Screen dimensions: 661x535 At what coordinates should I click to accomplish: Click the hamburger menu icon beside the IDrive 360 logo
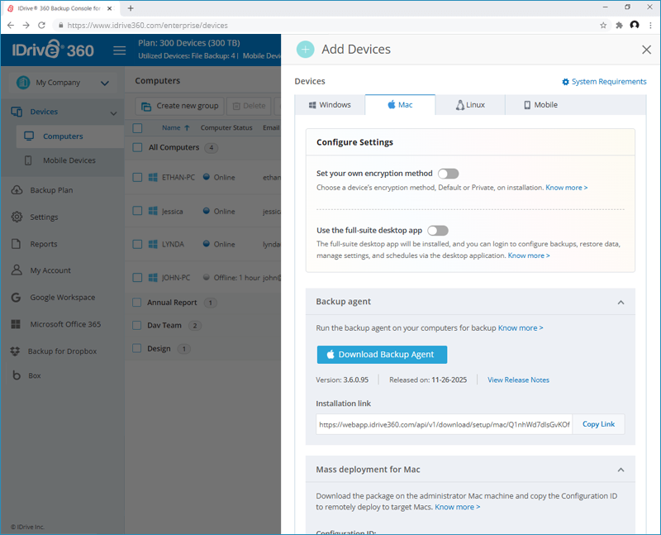point(119,50)
